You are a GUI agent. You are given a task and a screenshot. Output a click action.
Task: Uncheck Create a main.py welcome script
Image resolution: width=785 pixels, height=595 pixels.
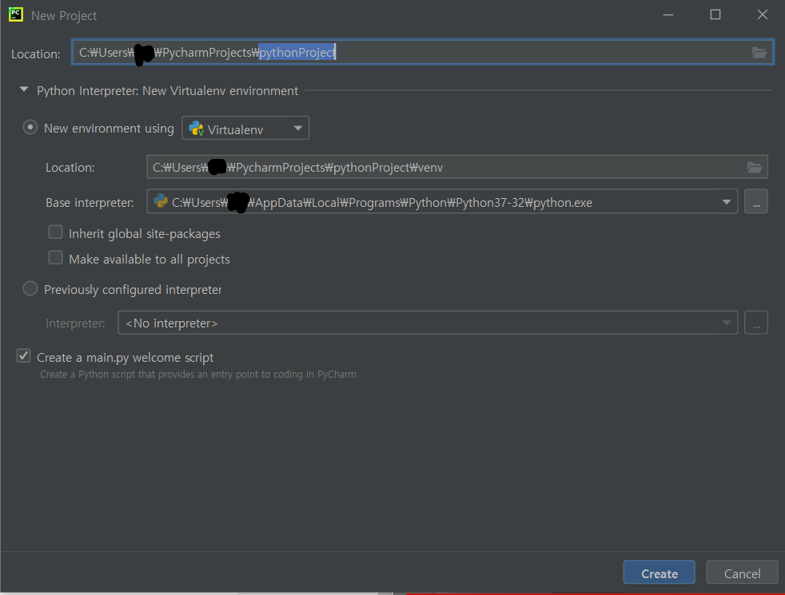pyautogui.click(x=23, y=356)
